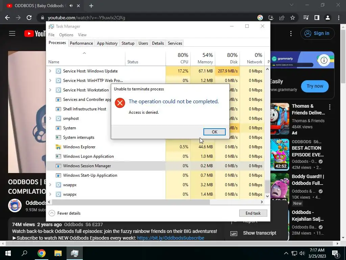Open the Task Manager File menu
This screenshot has width=346, height=260.
click(x=51, y=35)
